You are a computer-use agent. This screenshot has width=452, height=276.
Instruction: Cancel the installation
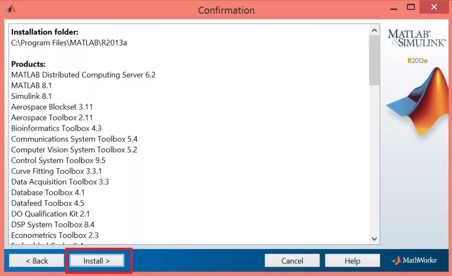click(292, 261)
